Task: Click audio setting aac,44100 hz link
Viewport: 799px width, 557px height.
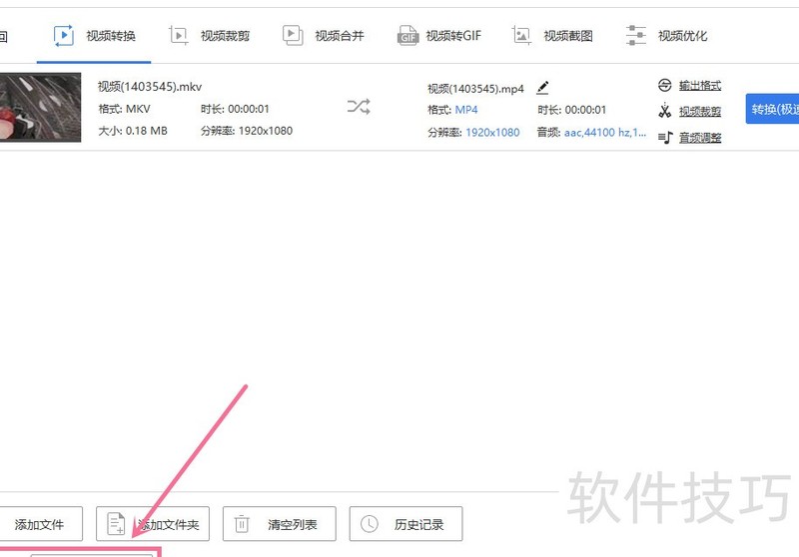Action: coord(605,133)
